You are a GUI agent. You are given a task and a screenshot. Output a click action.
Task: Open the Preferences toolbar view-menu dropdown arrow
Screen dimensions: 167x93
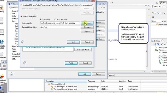coord(104,8)
